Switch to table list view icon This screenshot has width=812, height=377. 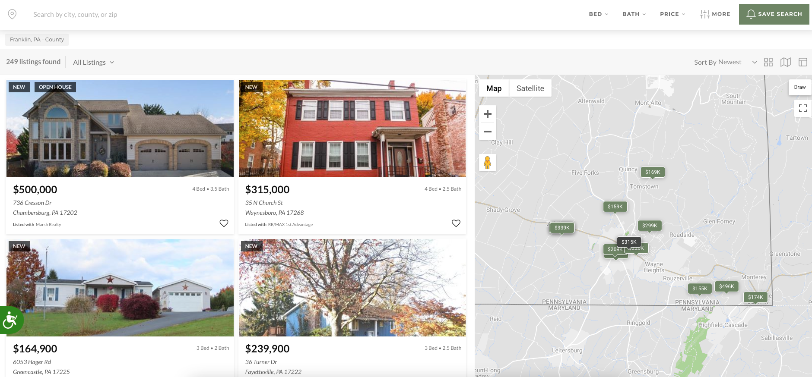click(803, 62)
